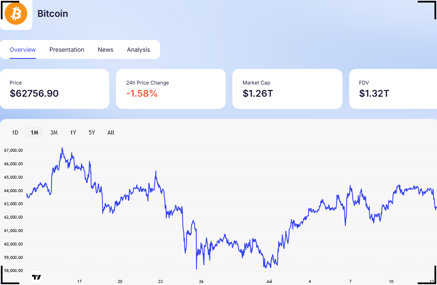This screenshot has height=285, width=437.
Task: Open the News tab
Action: click(x=105, y=50)
